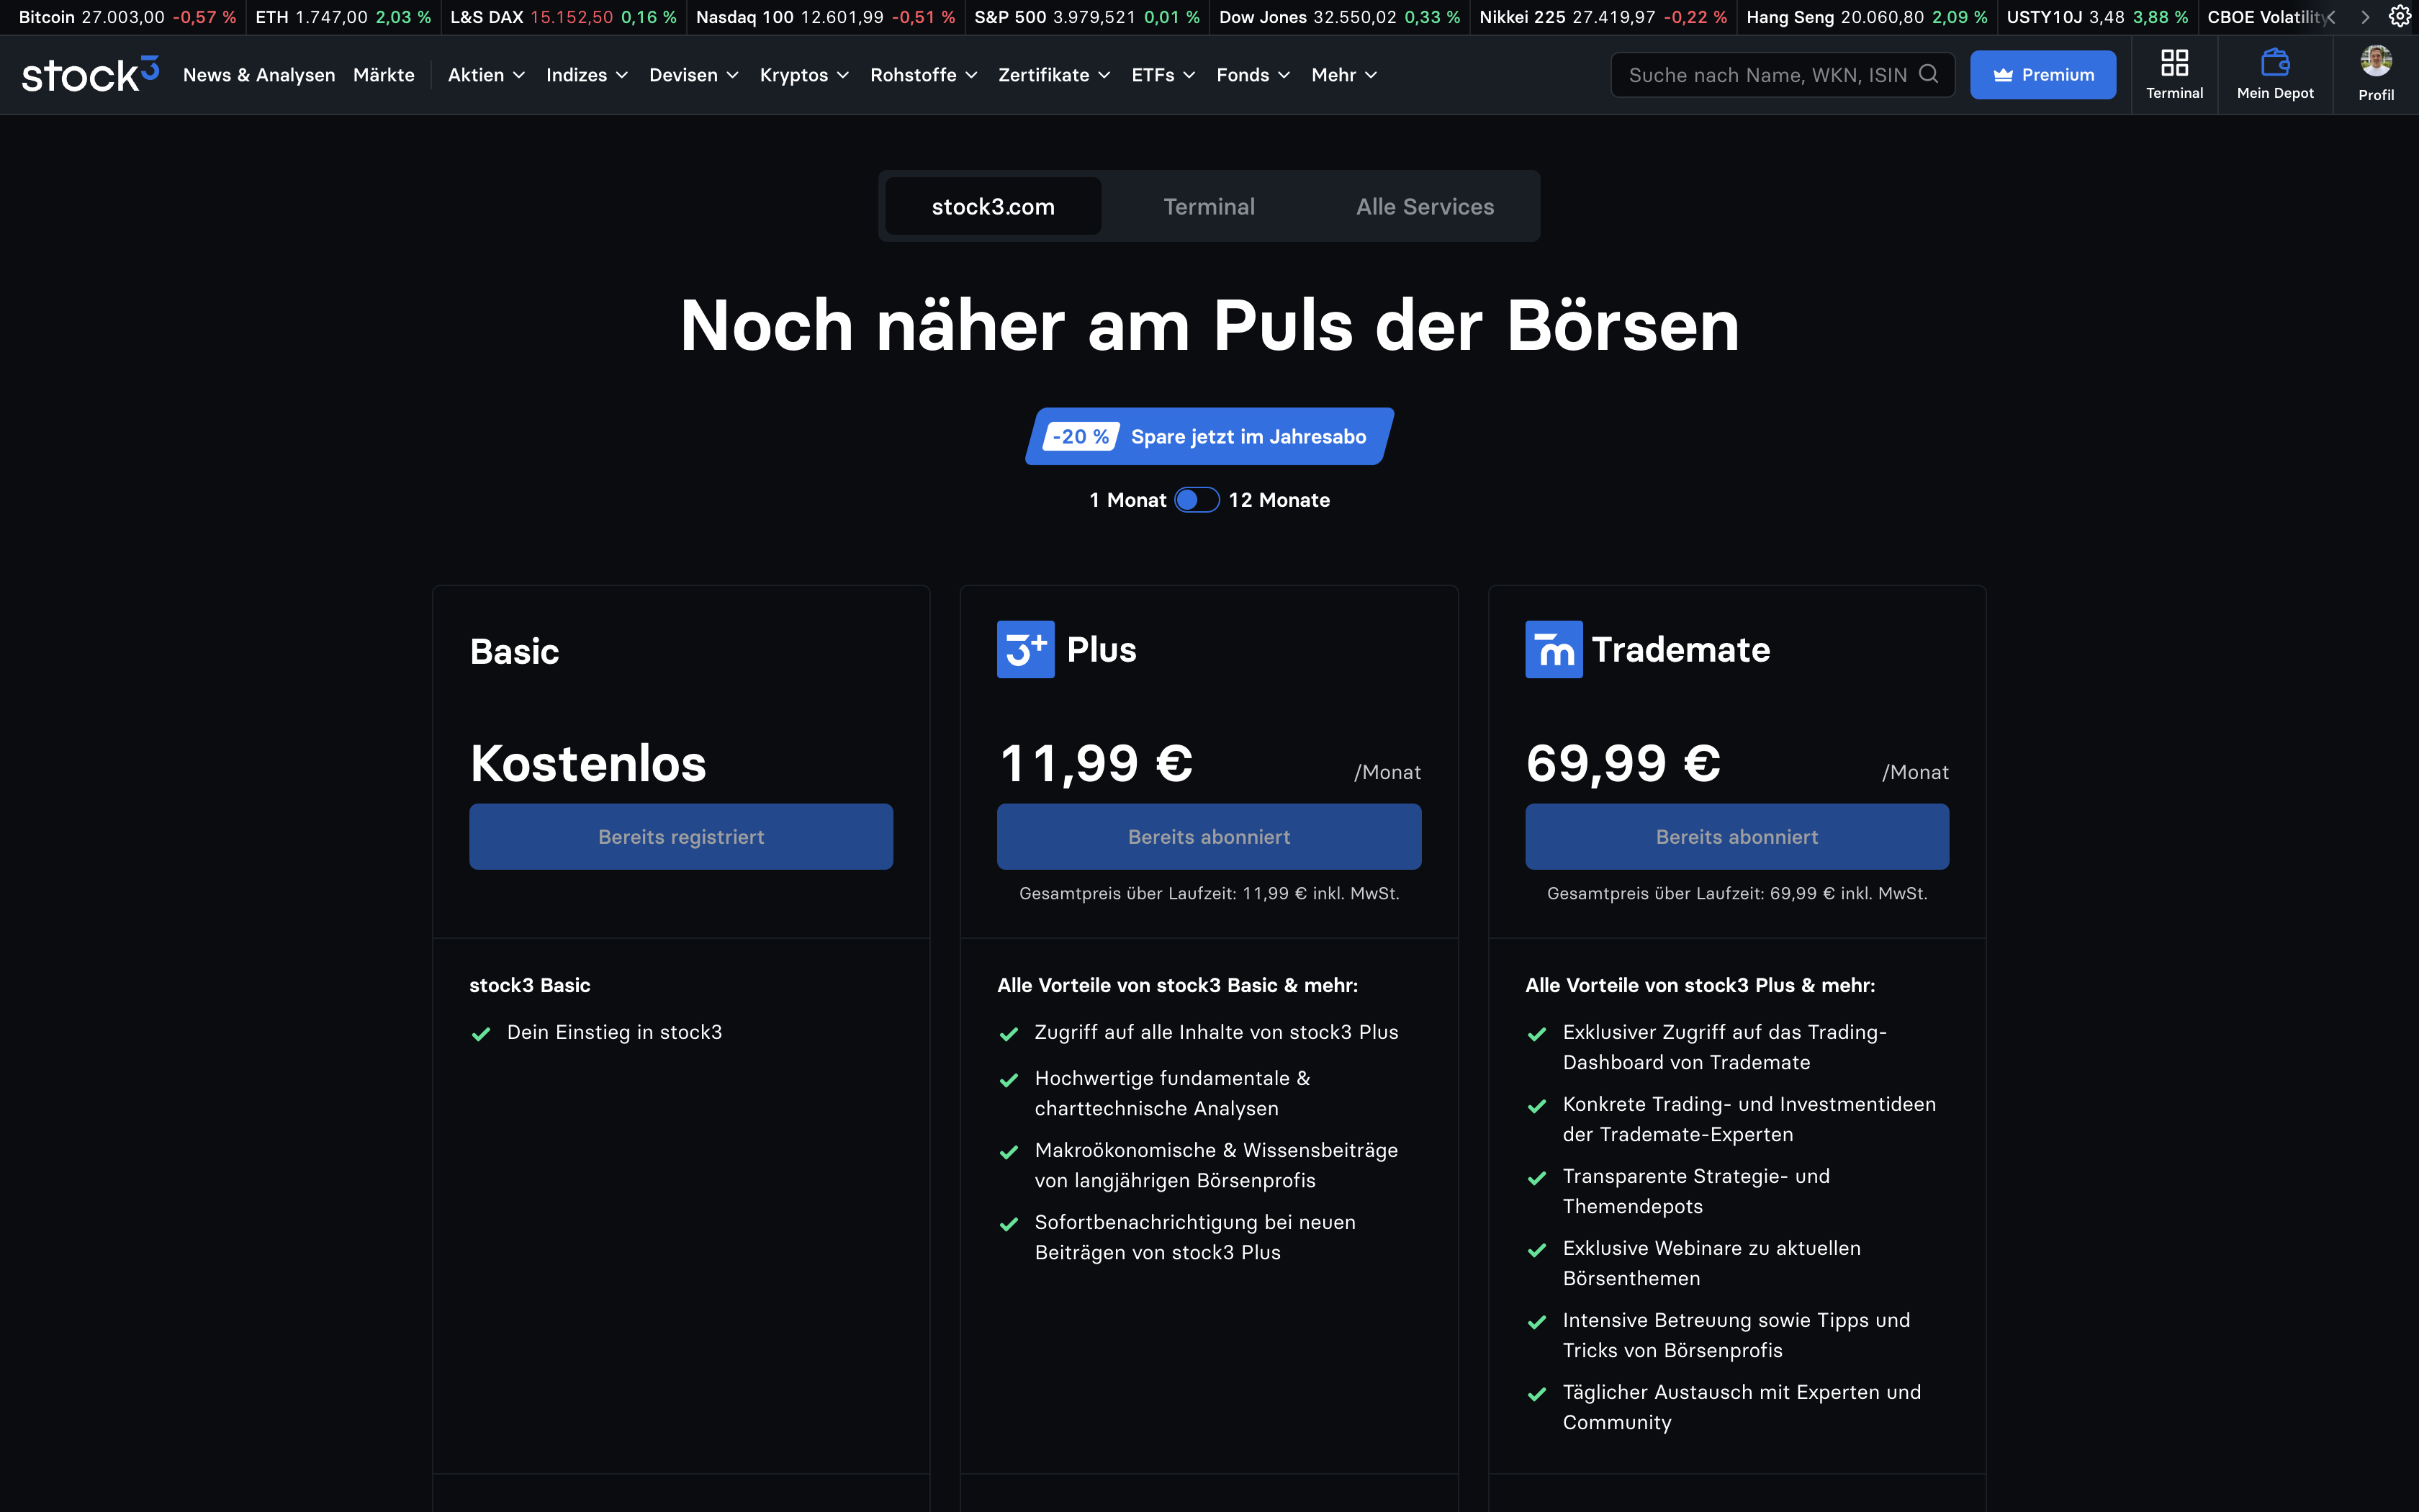Select the 12 Monate billing label

pyautogui.click(x=1279, y=500)
